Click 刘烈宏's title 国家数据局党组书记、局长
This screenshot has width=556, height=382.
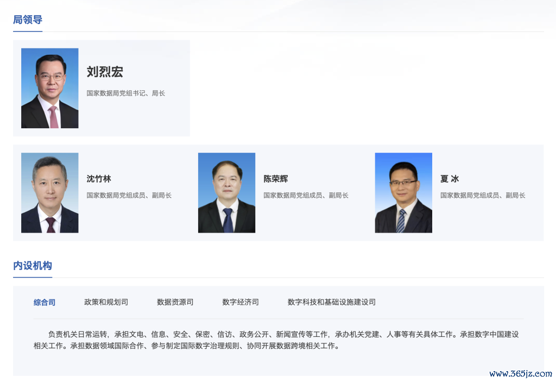[125, 93]
